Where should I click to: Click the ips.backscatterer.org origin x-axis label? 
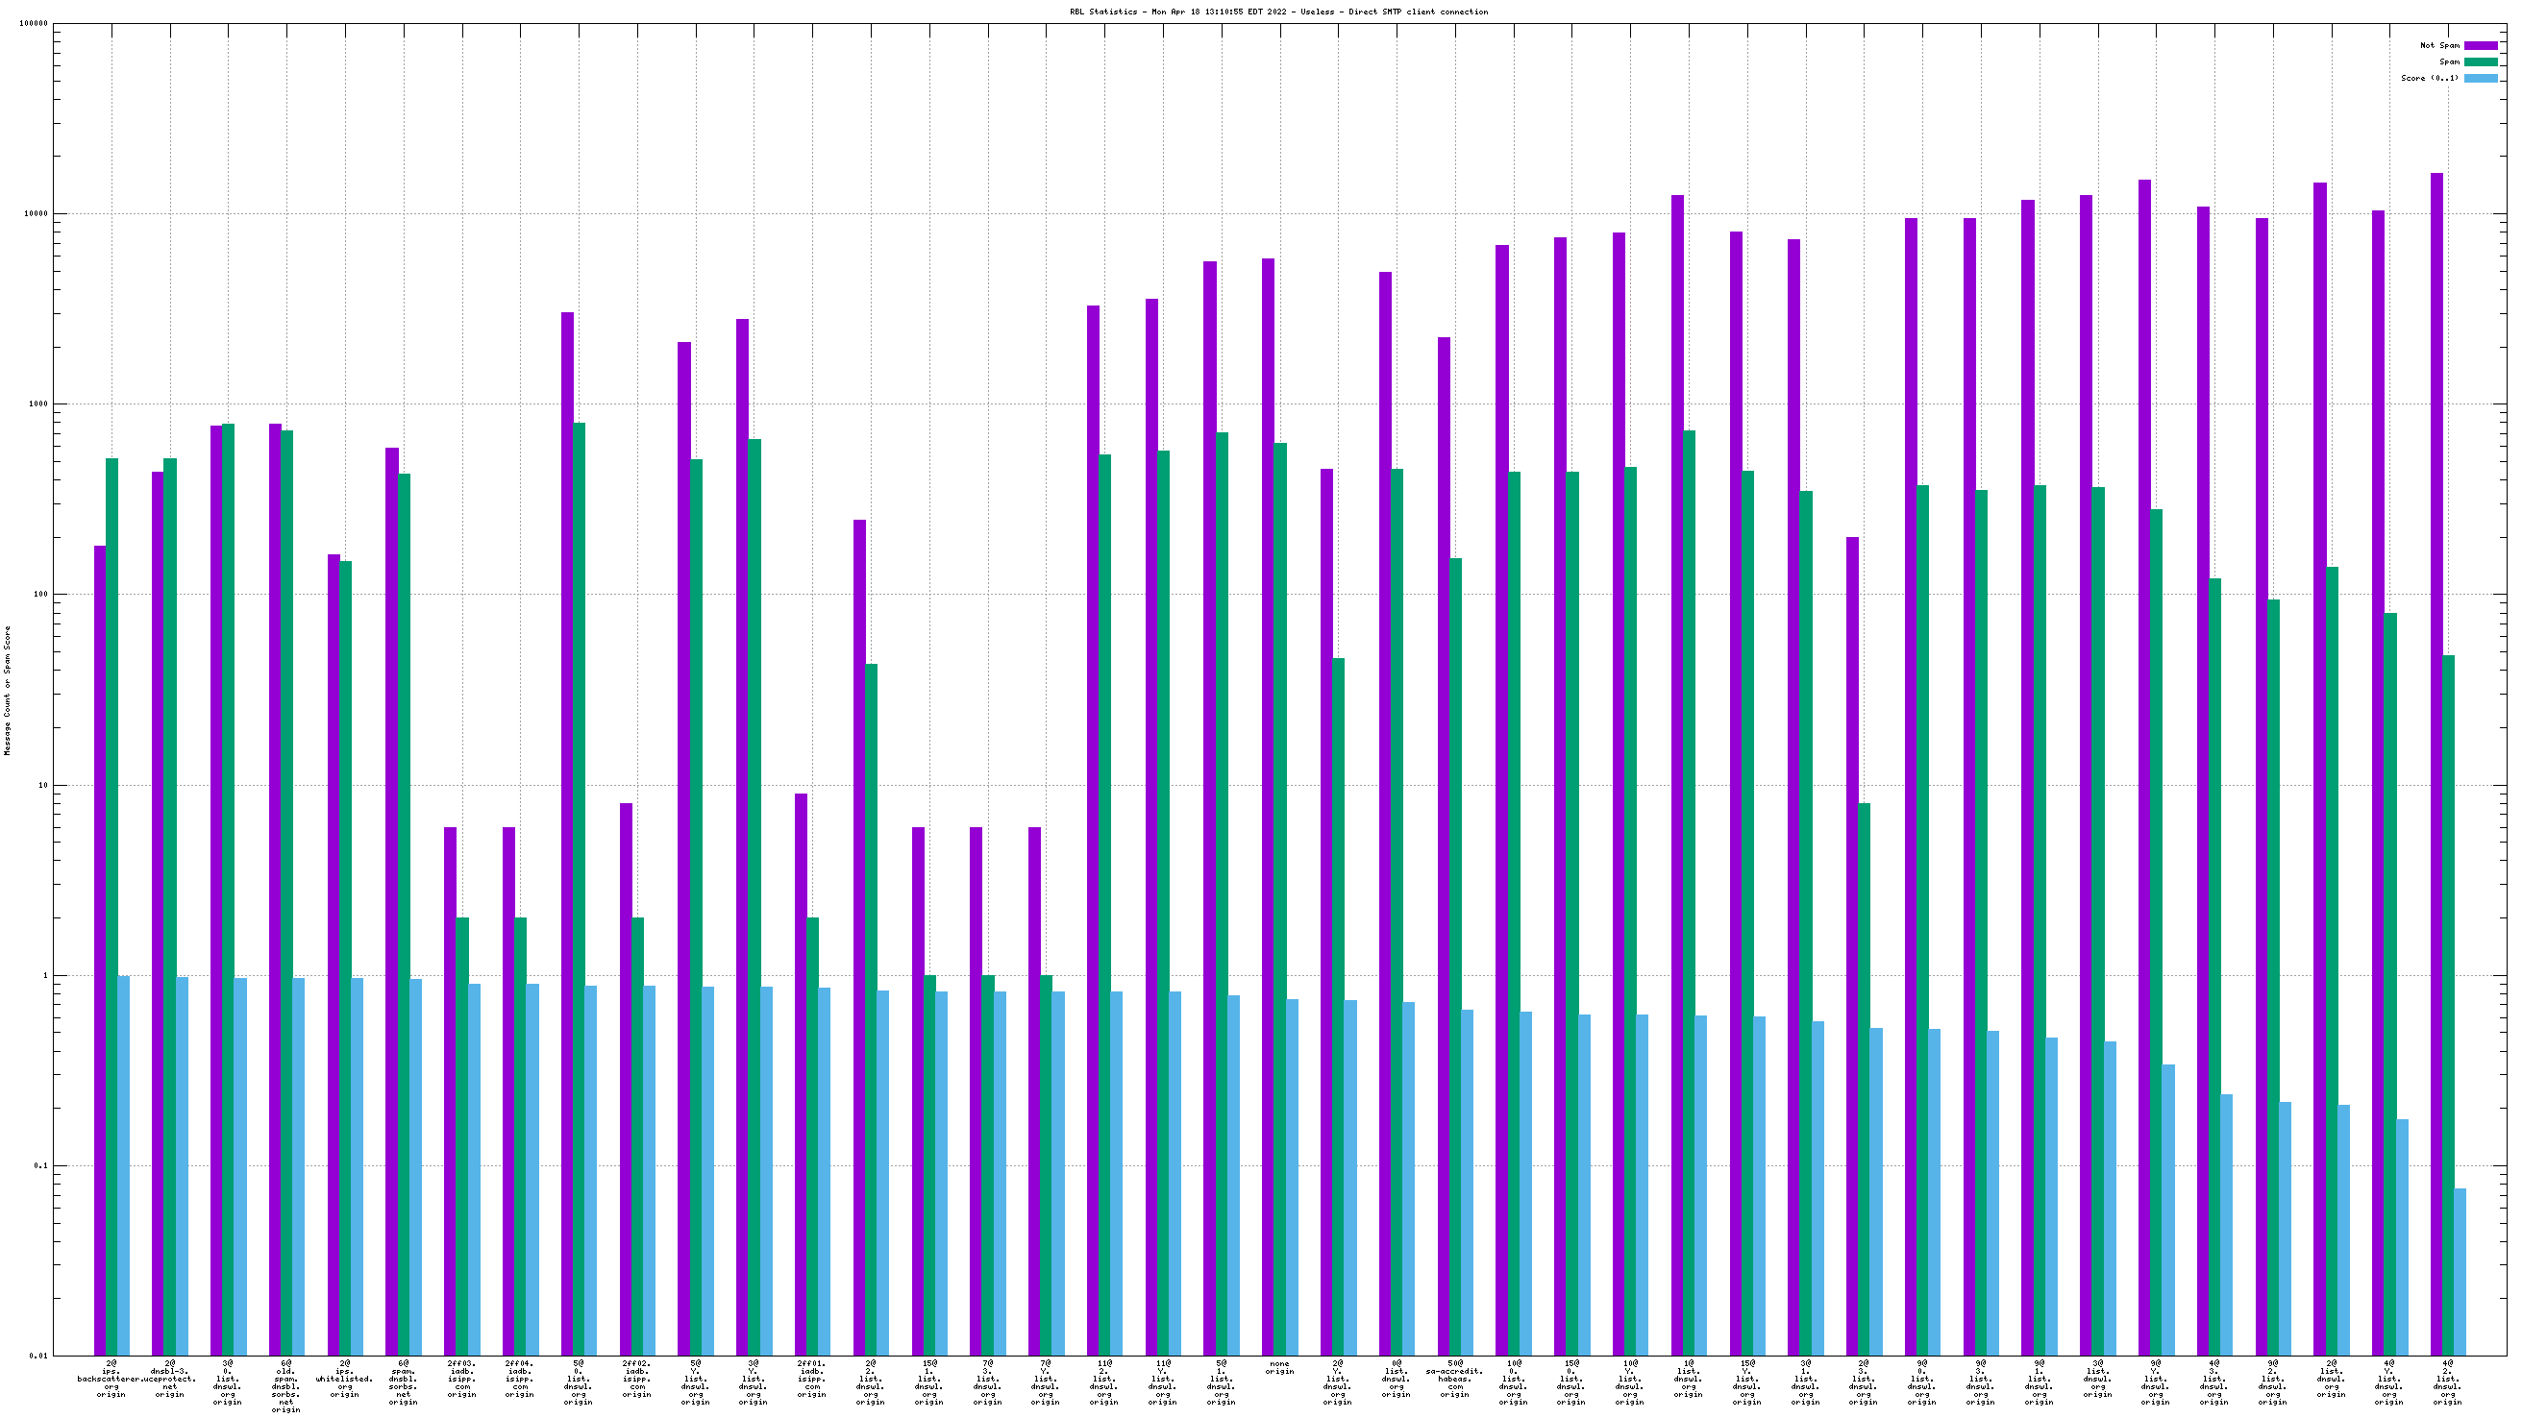111,1378
